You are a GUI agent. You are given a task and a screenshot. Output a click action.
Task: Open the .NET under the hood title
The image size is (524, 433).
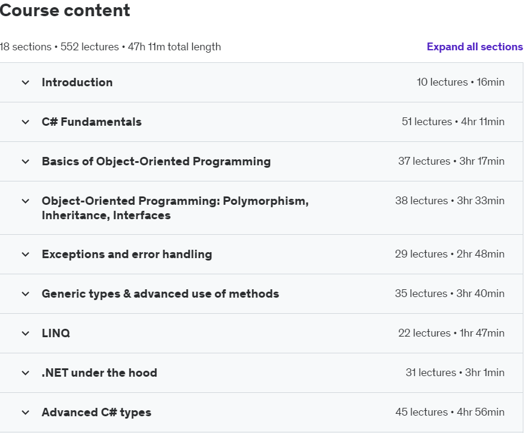[x=99, y=373]
